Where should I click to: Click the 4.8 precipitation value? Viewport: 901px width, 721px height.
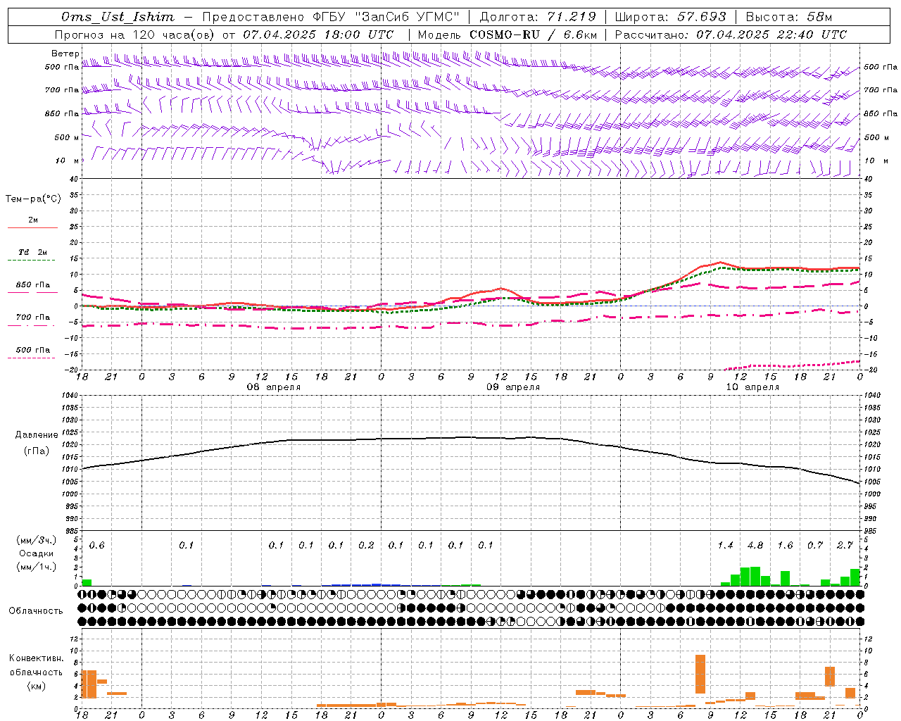(755, 546)
